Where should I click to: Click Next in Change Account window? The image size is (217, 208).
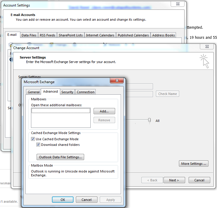174,180
